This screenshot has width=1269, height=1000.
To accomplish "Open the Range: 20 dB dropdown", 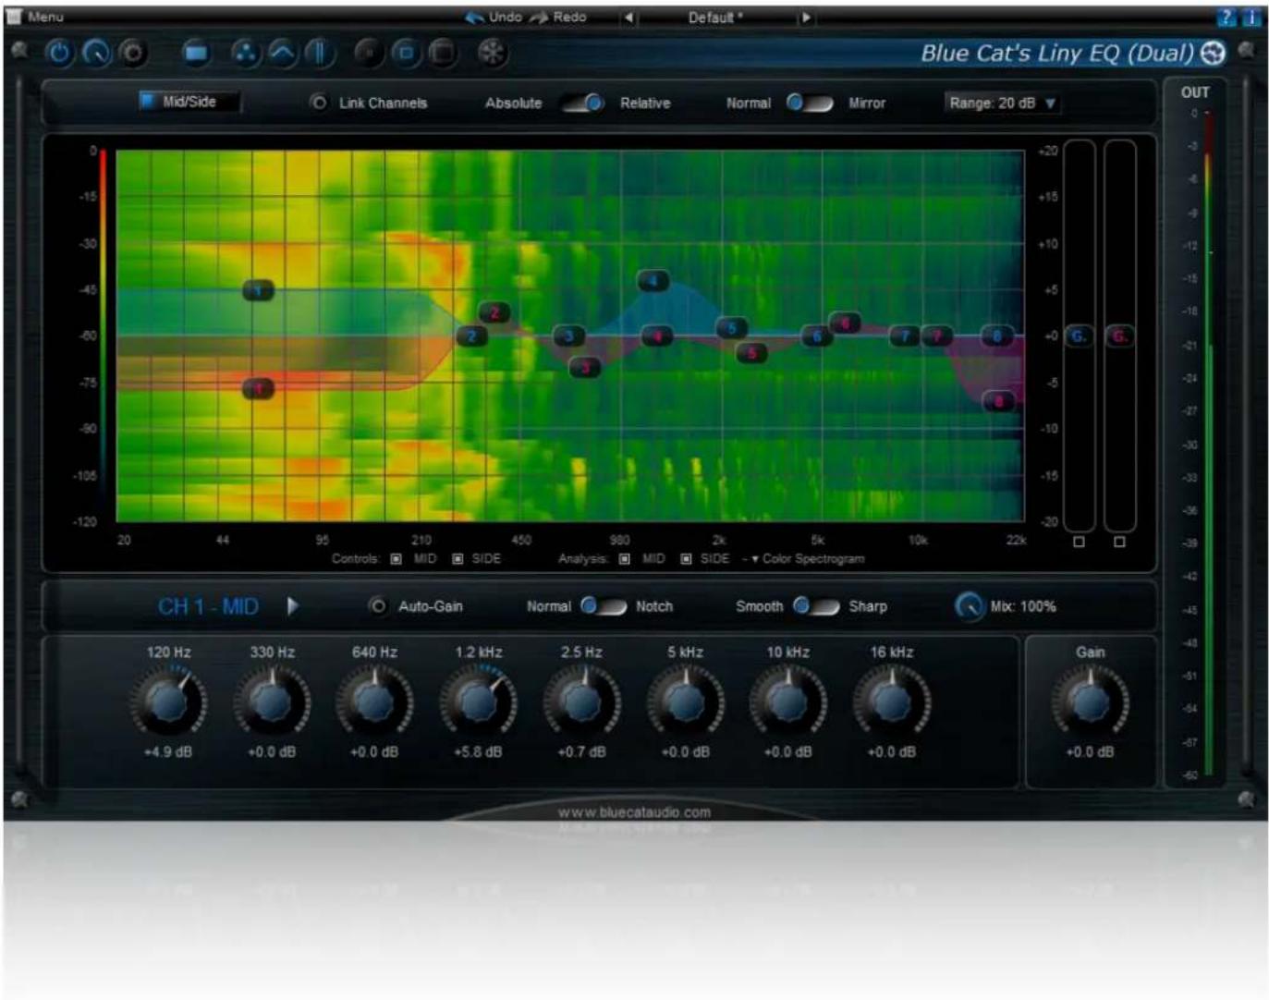I will [x=1002, y=103].
